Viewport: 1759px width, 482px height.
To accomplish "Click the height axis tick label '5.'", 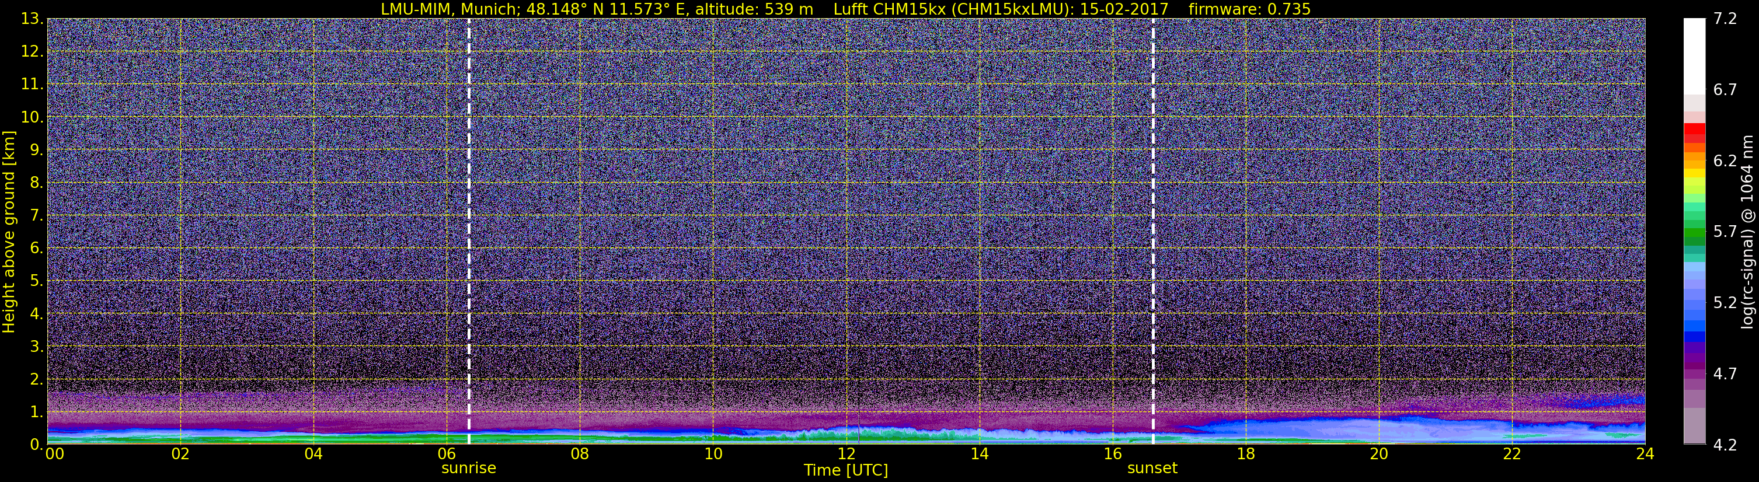I will point(37,281).
